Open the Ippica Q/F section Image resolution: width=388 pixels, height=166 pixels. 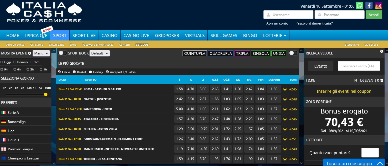point(36,36)
